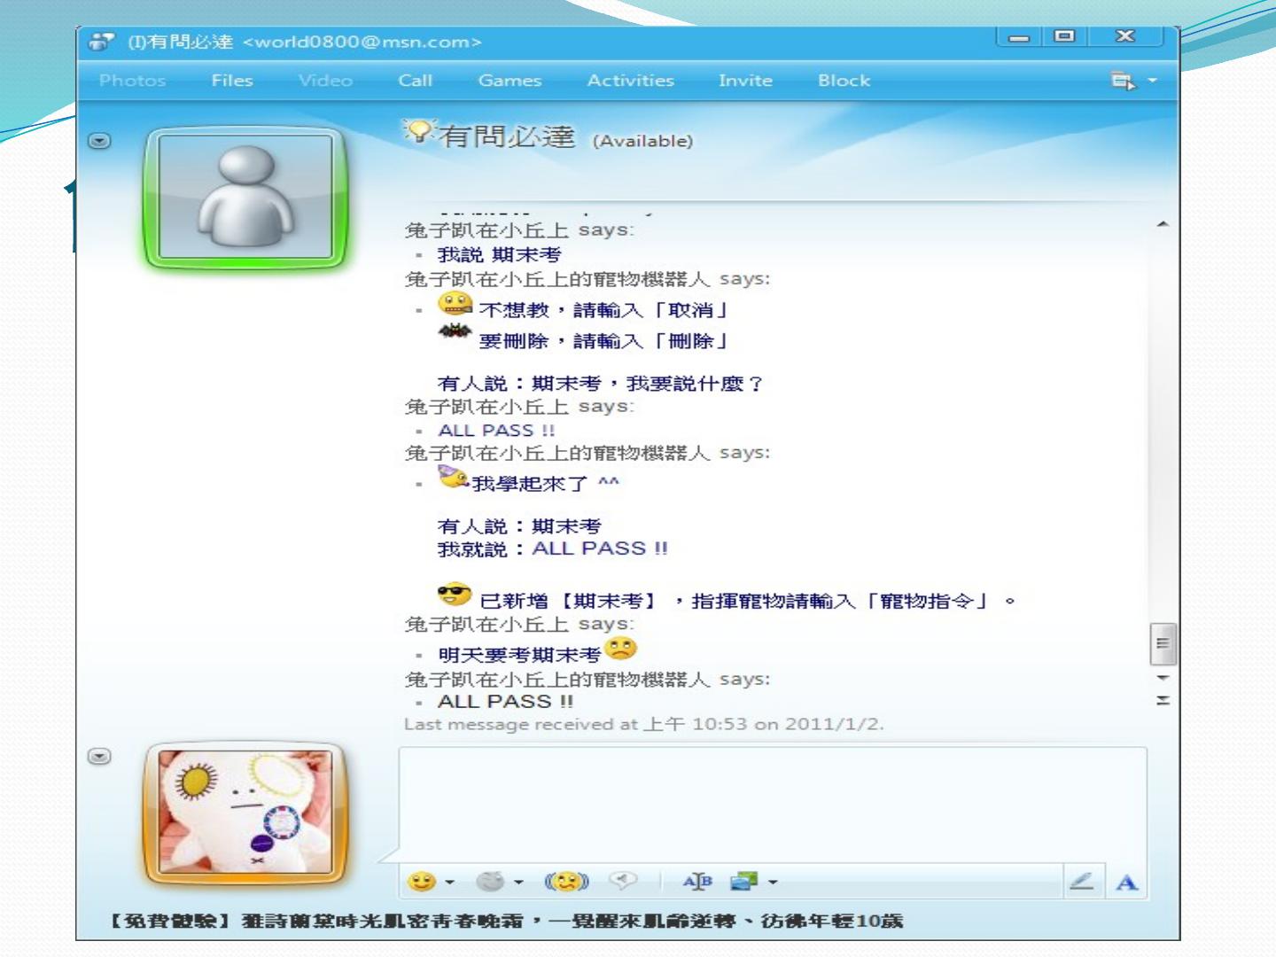Click the Invite button
Image resolution: width=1276 pixels, height=957 pixels.
(x=745, y=81)
